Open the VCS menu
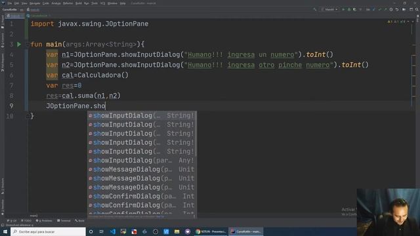Image resolution: width=420 pixels, height=236 pixels. 102,3
